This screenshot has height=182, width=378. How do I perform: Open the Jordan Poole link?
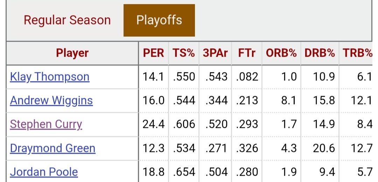pyautogui.click(x=44, y=172)
